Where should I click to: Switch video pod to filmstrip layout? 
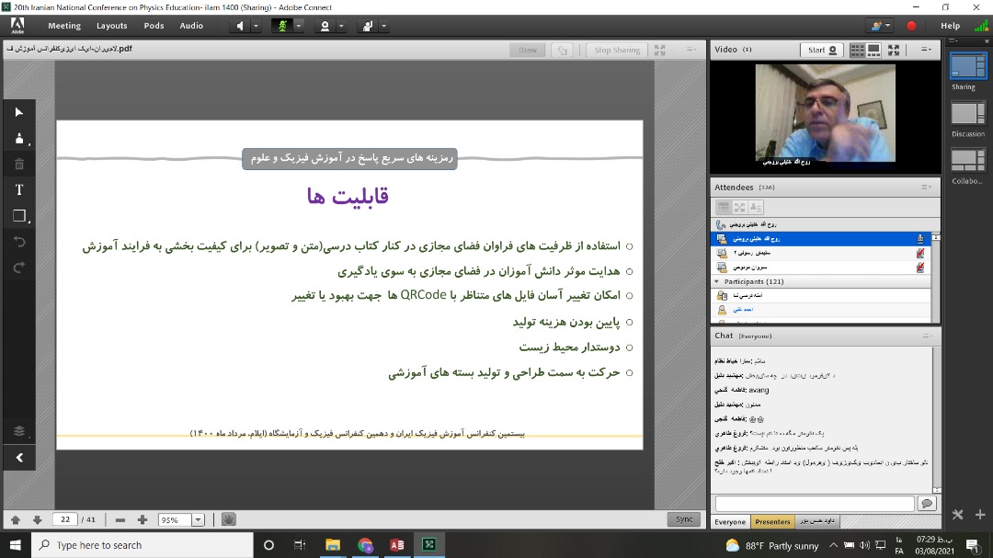873,50
